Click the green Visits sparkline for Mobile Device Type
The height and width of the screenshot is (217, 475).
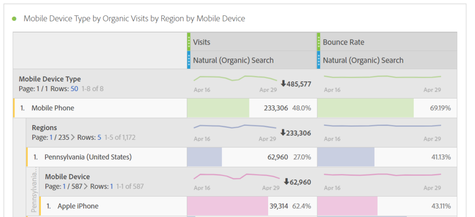[235, 78]
